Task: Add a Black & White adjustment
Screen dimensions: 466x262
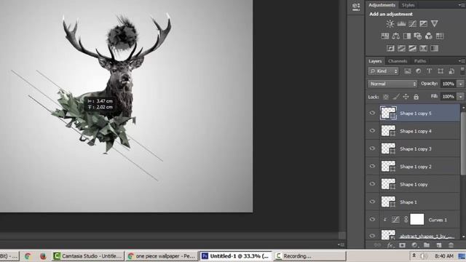Action: [407, 36]
